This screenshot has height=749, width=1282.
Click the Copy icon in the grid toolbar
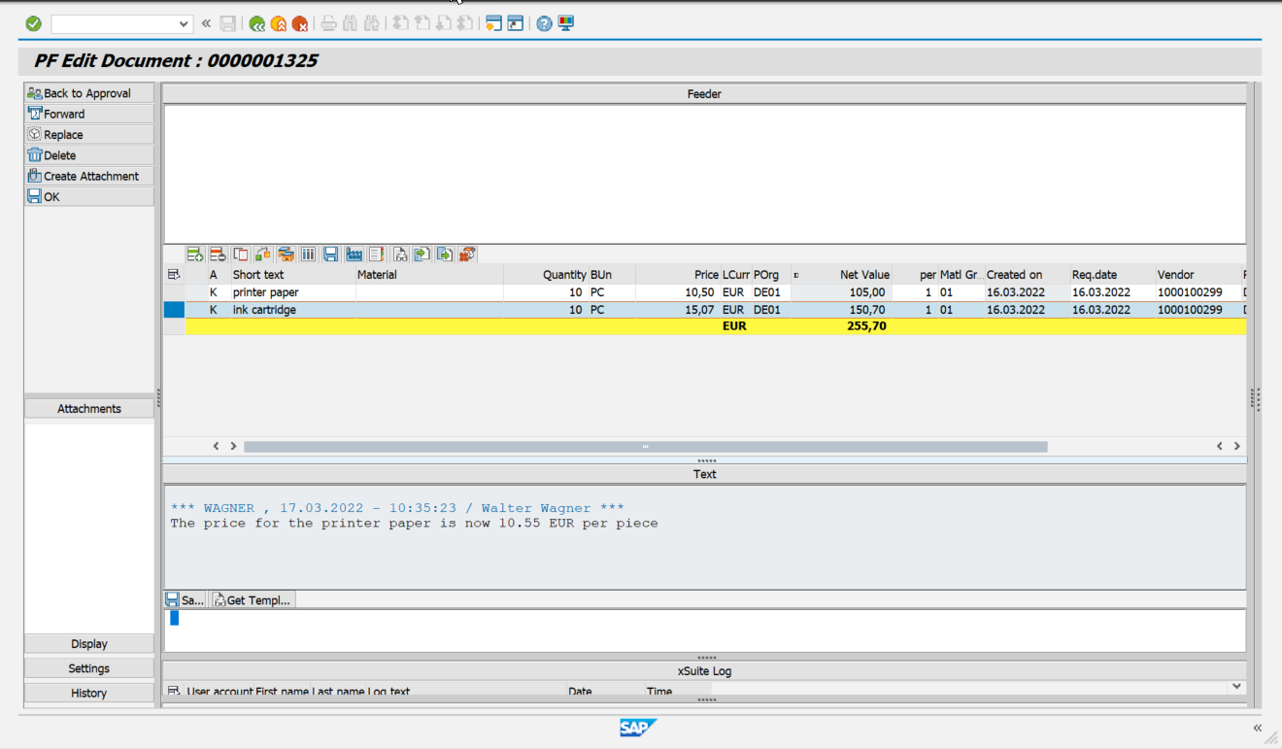coord(240,254)
